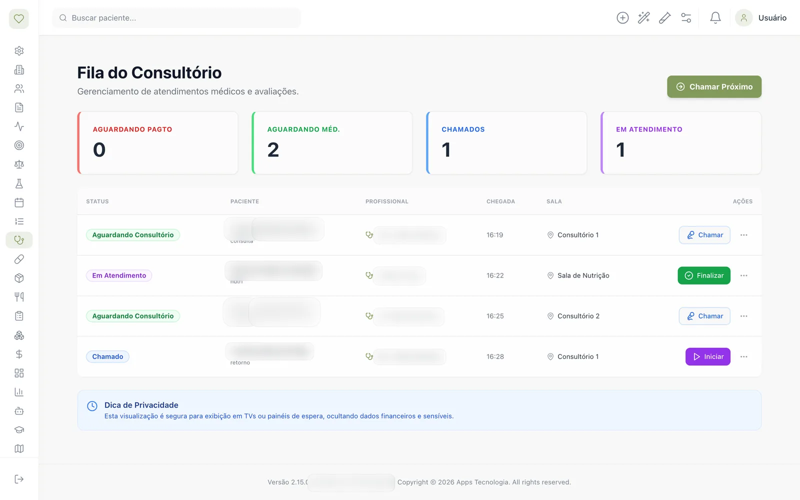
Task: Click the Em Atendimento status badge
Action: (119, 275)
